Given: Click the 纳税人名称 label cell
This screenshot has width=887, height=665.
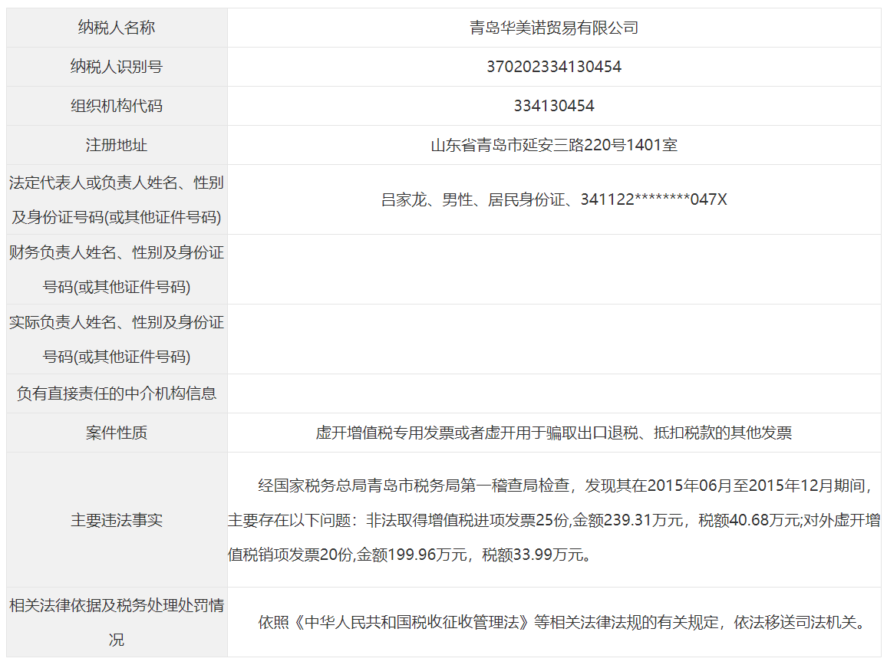Looking at the screenshot, I should (x=117, y=28).
